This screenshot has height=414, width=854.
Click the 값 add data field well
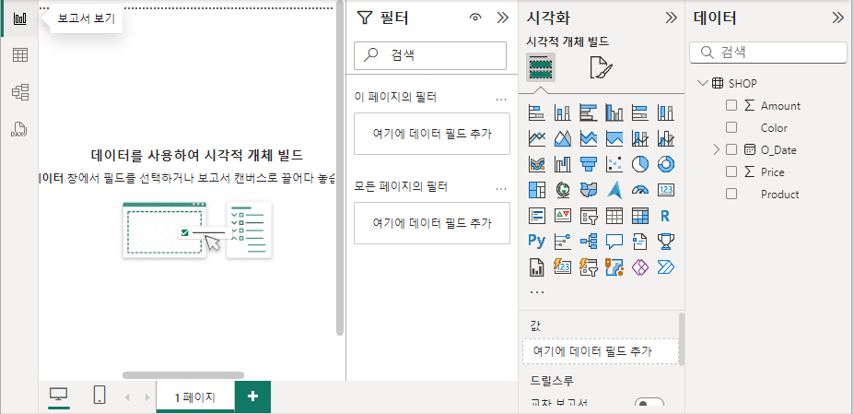point(601,351)
